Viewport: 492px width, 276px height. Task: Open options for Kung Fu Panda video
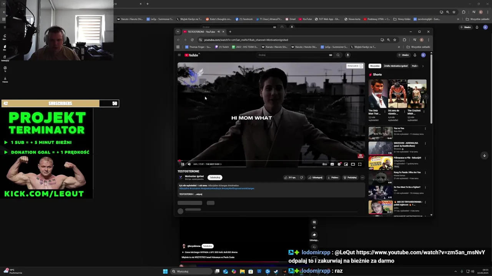[425, 173]
